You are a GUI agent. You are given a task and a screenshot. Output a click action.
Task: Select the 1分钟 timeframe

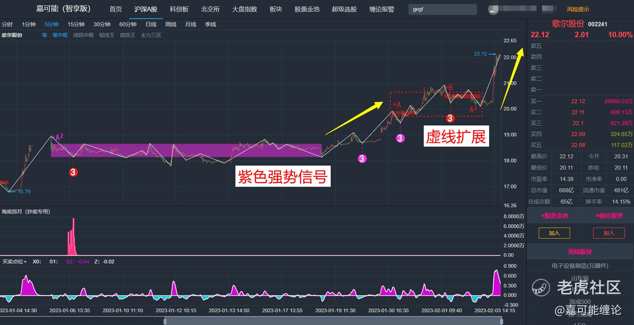(x=29, y=24)
